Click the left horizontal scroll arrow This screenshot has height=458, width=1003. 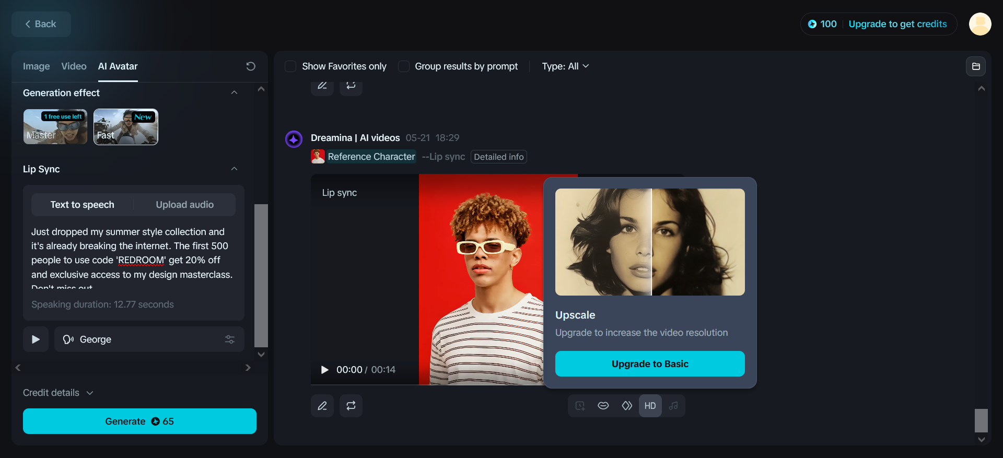point(18,368)
